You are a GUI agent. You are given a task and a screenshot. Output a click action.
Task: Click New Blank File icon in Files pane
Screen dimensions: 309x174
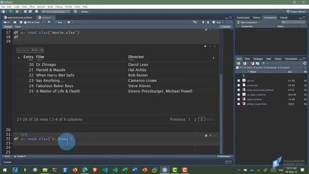click(x=245, y=63)
